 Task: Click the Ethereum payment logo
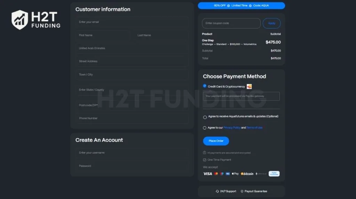(261, 174)
